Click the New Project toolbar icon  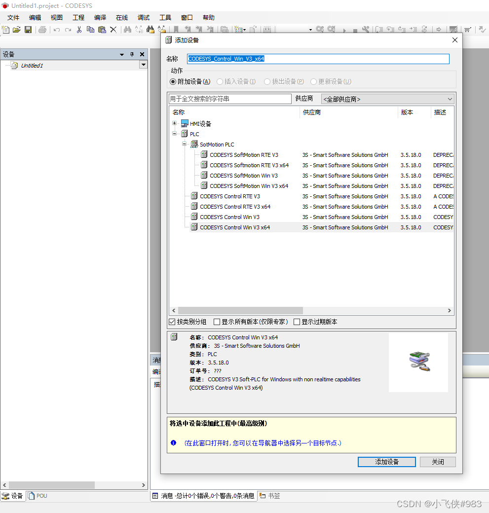5,30
